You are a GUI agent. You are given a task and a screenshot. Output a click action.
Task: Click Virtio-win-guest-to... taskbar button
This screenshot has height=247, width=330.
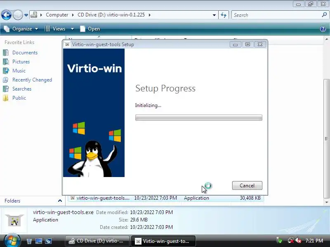coord(163,241)
